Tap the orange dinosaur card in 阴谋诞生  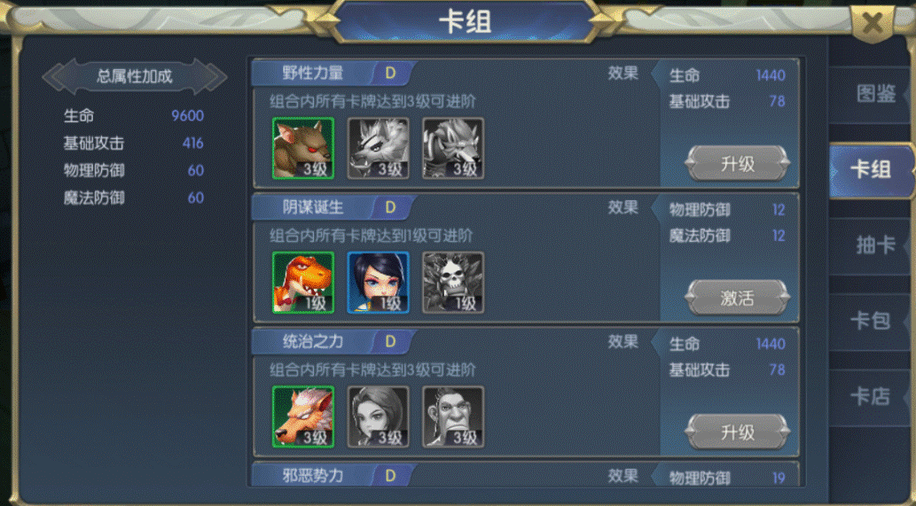pyautogui.click(x=303, y=283)
